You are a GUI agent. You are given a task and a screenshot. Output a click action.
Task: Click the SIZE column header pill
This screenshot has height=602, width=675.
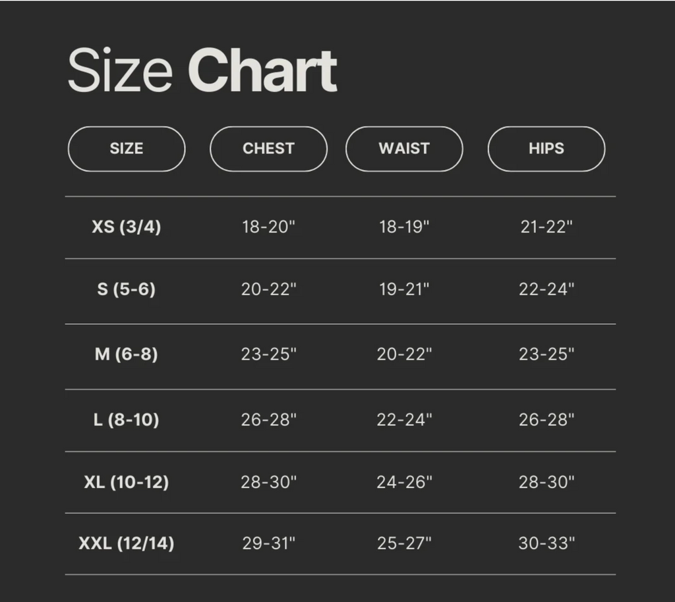(x=127, y=149)
